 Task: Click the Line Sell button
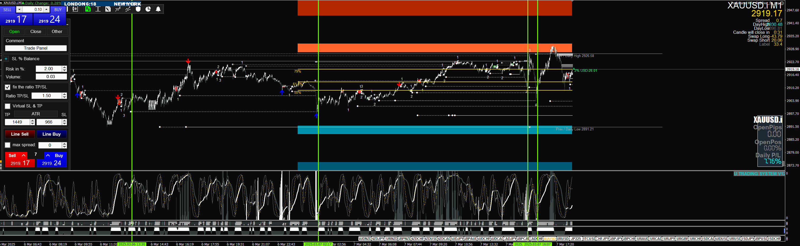[20, 134]
